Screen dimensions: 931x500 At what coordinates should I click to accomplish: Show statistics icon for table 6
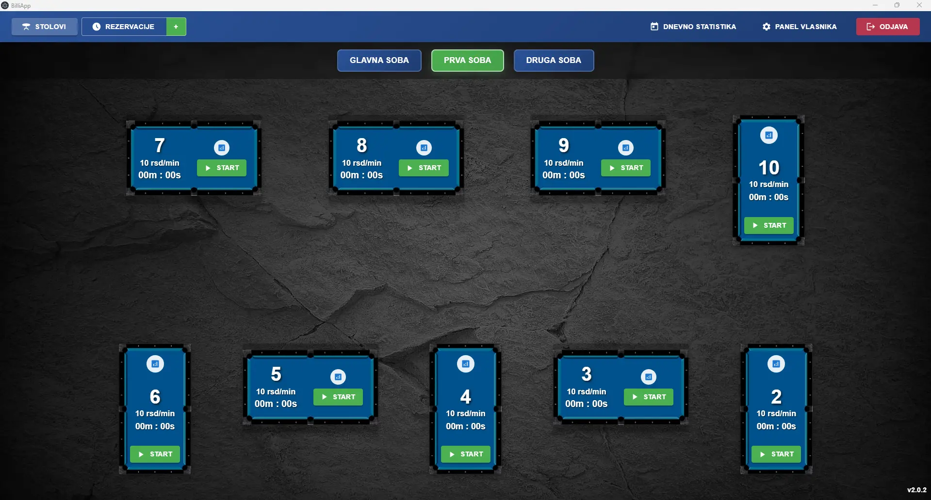click(x=155, y=364)
